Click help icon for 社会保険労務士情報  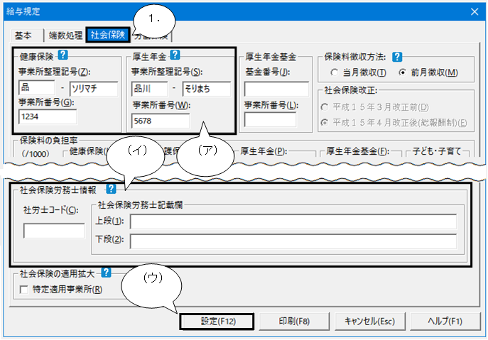[x=111, y=189]
